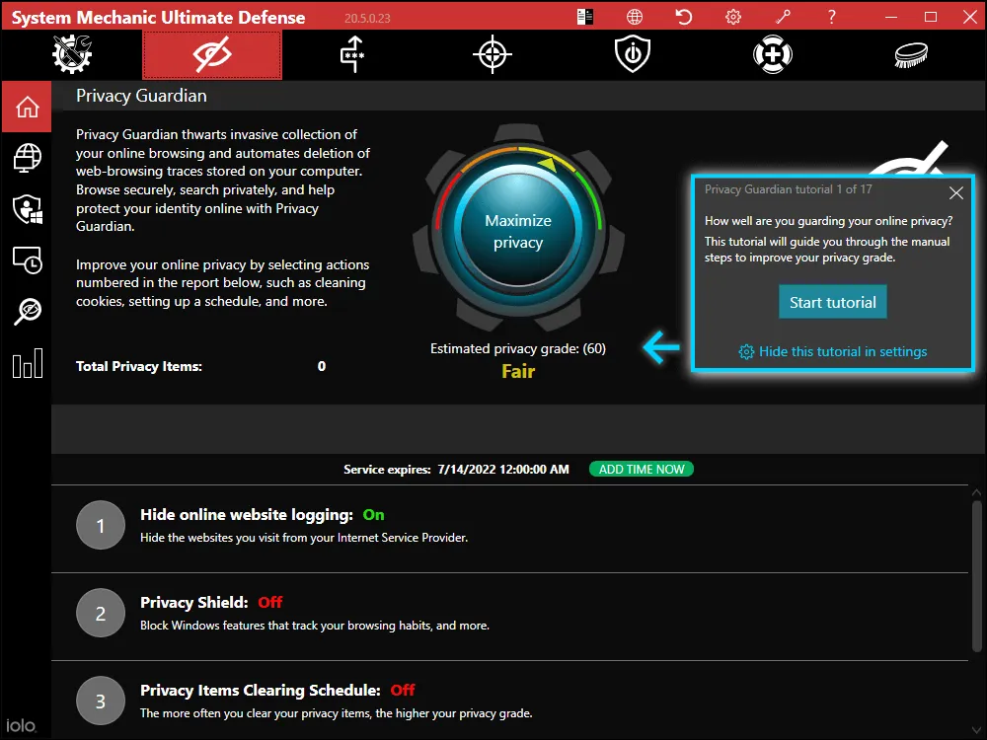Click the Total Privacy Items label
The image size is (987, 740).
[x=139, y=366]
